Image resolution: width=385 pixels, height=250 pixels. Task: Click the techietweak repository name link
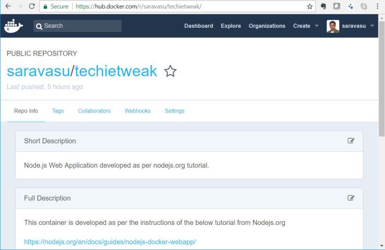point(116,71)
